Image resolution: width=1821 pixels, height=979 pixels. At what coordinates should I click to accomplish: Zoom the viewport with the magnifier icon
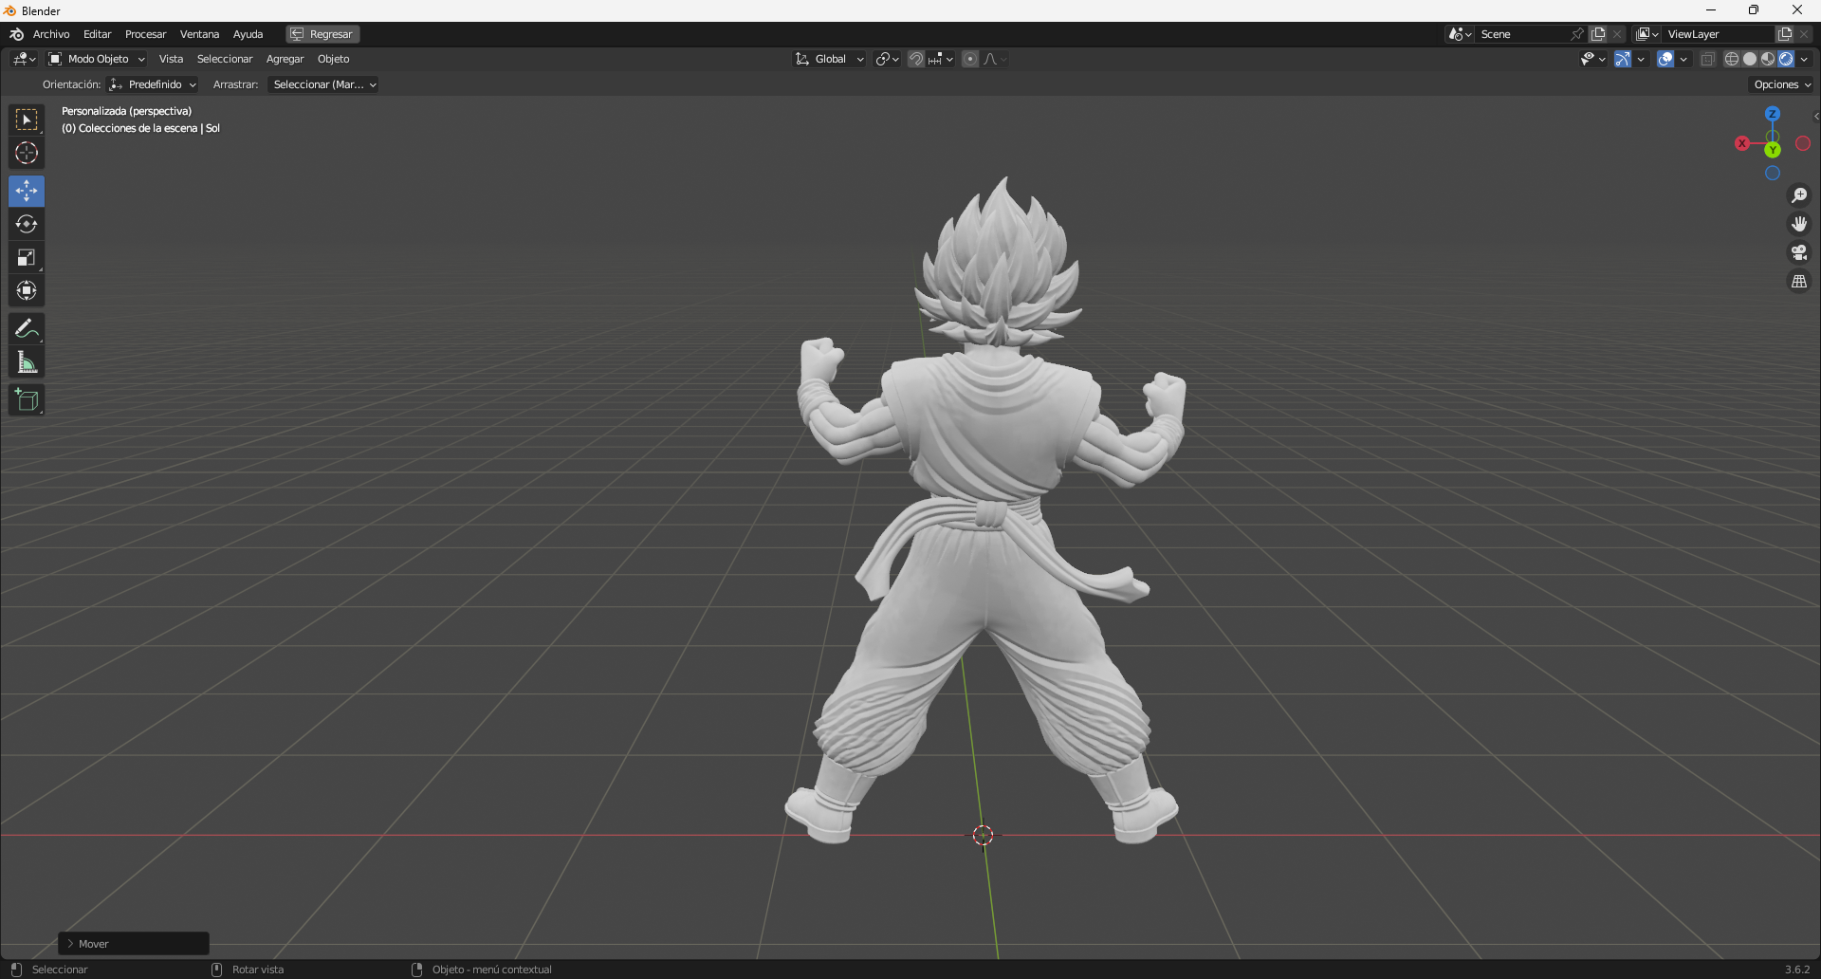(1799, 194)
